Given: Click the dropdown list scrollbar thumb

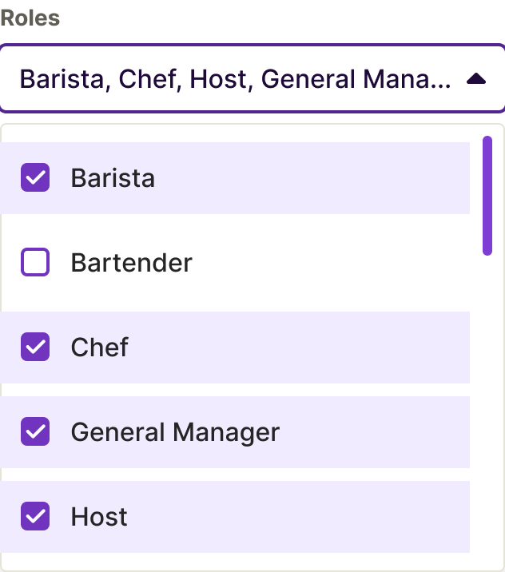Looking at the screenshot, I should pos(487,196).
